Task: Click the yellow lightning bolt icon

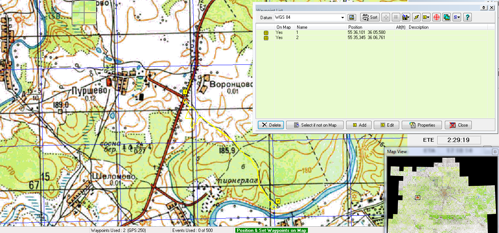Action: 416,17
